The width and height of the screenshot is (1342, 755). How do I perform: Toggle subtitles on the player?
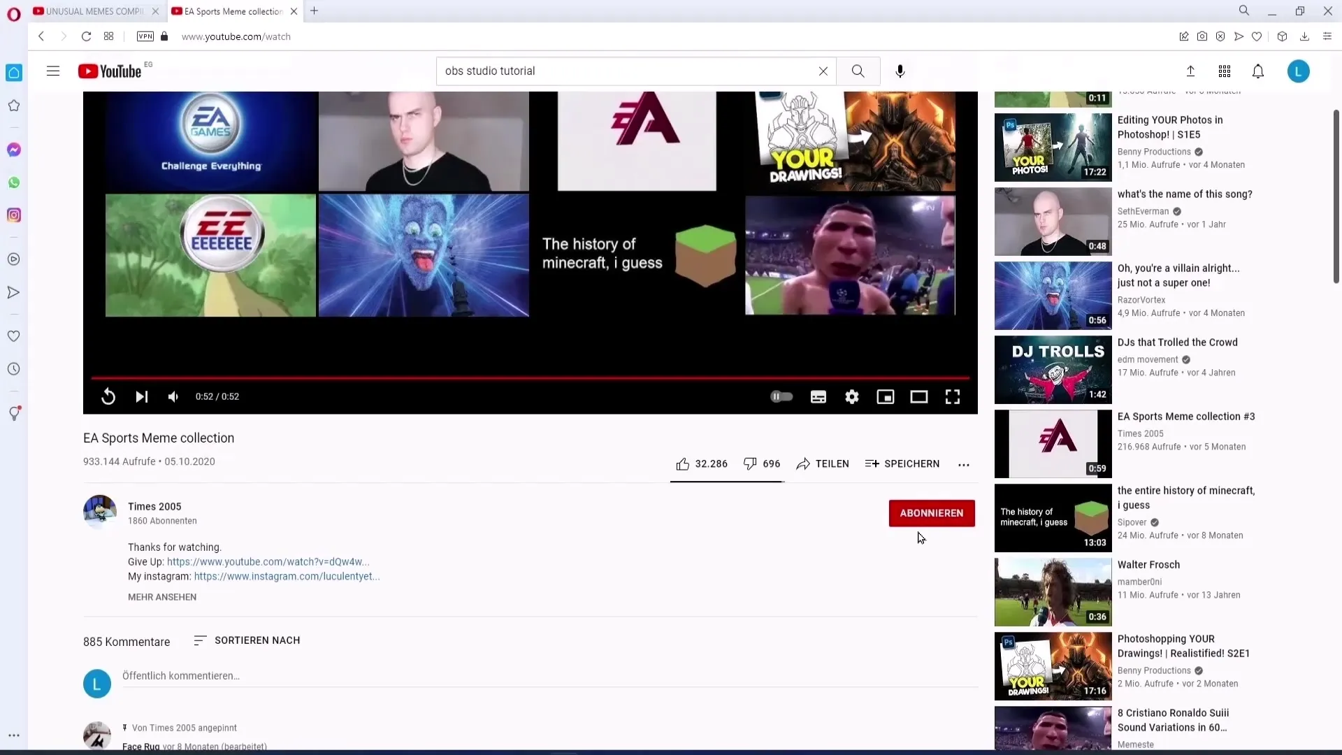coord(818,396)
